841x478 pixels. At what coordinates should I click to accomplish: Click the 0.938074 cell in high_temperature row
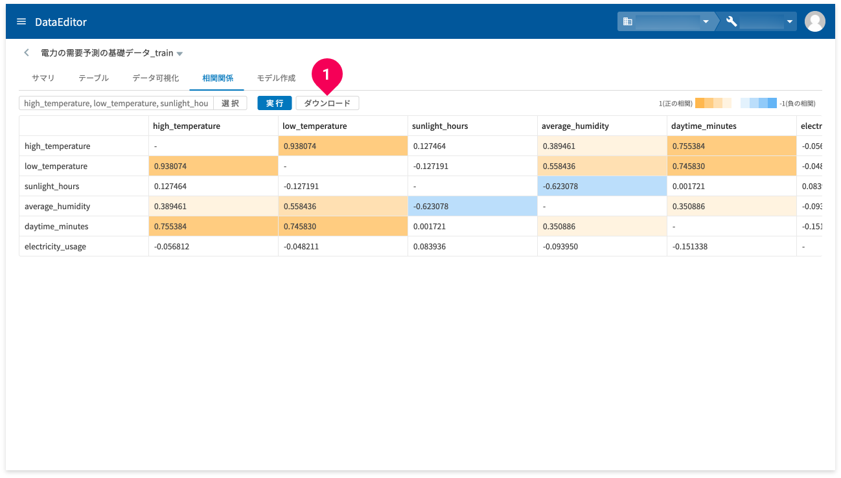pos(343,146)
